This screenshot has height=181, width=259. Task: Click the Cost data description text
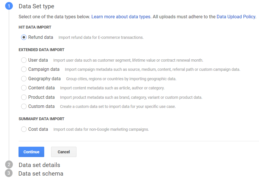tap(101, 129)
